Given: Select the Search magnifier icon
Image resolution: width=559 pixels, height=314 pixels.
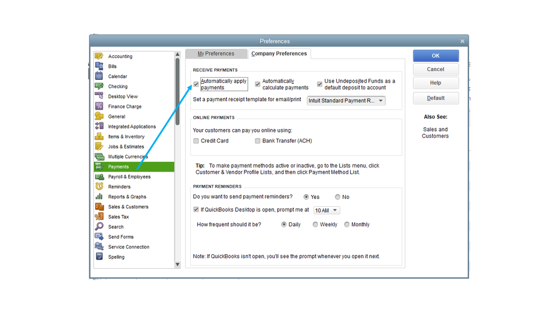Looking at the screenshot, I should click(99, 226).
